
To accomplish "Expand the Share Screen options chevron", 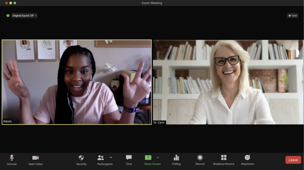I will (x=158, y=158).
